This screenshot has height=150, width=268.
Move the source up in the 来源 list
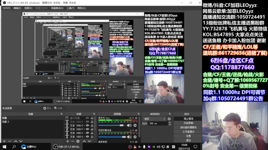[84, 141]
